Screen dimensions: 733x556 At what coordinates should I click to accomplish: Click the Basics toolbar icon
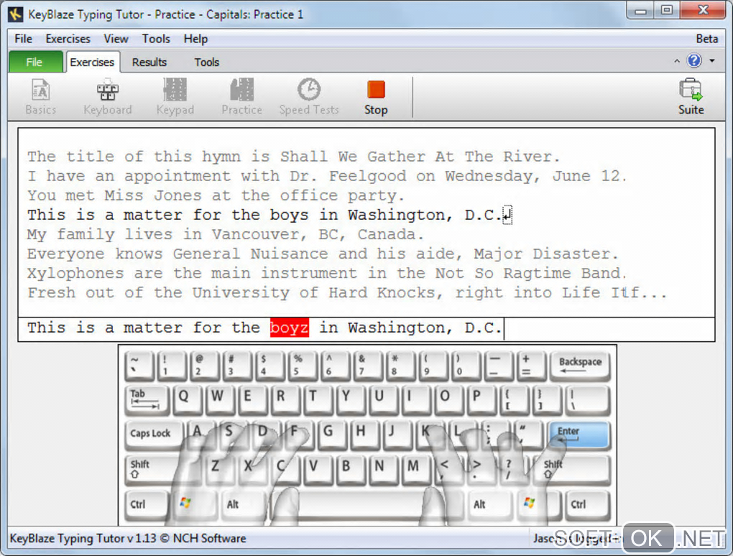41,97
